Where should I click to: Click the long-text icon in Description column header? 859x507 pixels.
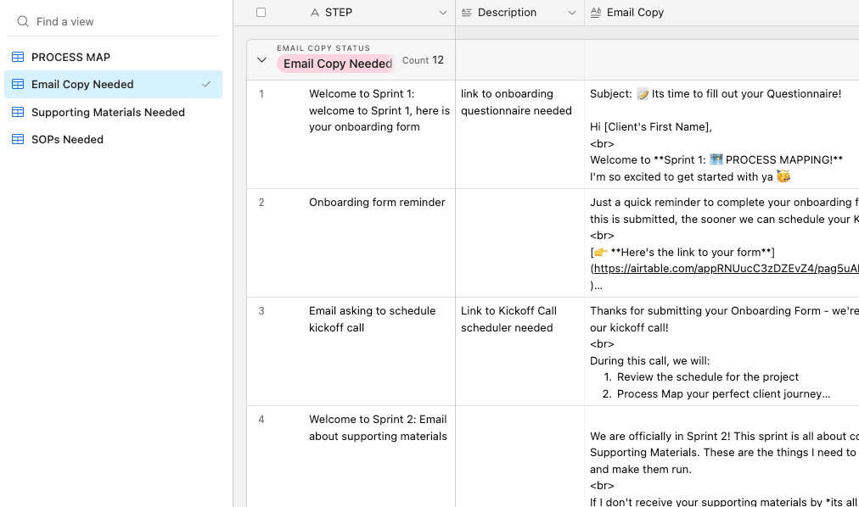point(467,13)
